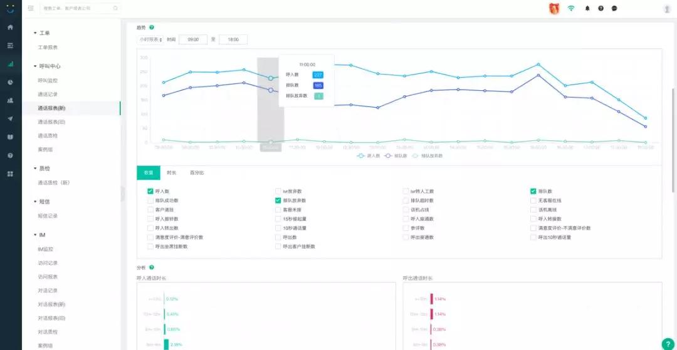Click the green help button at bottom right

coord(667,344)
